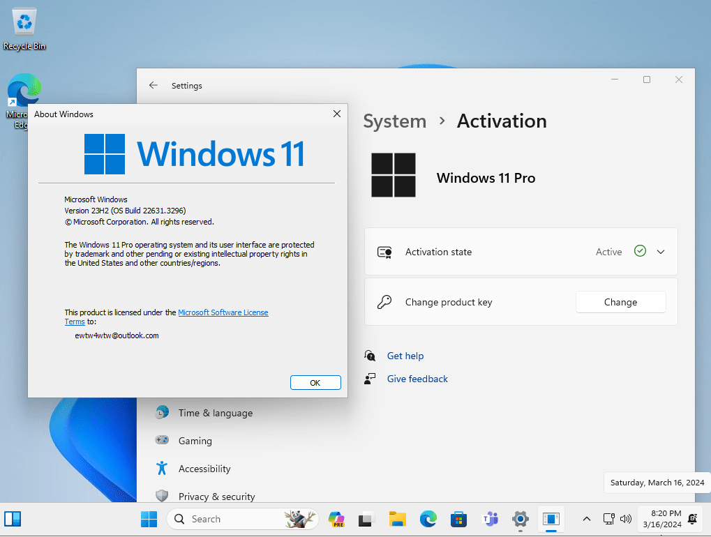Open Microsoft Teams from taskbar
Viewport: 711px width, 537px height.
(x=490, y=519)
